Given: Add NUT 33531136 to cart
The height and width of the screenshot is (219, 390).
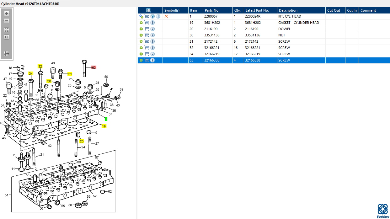Looking at the screenshot, I should coord(147,35).
